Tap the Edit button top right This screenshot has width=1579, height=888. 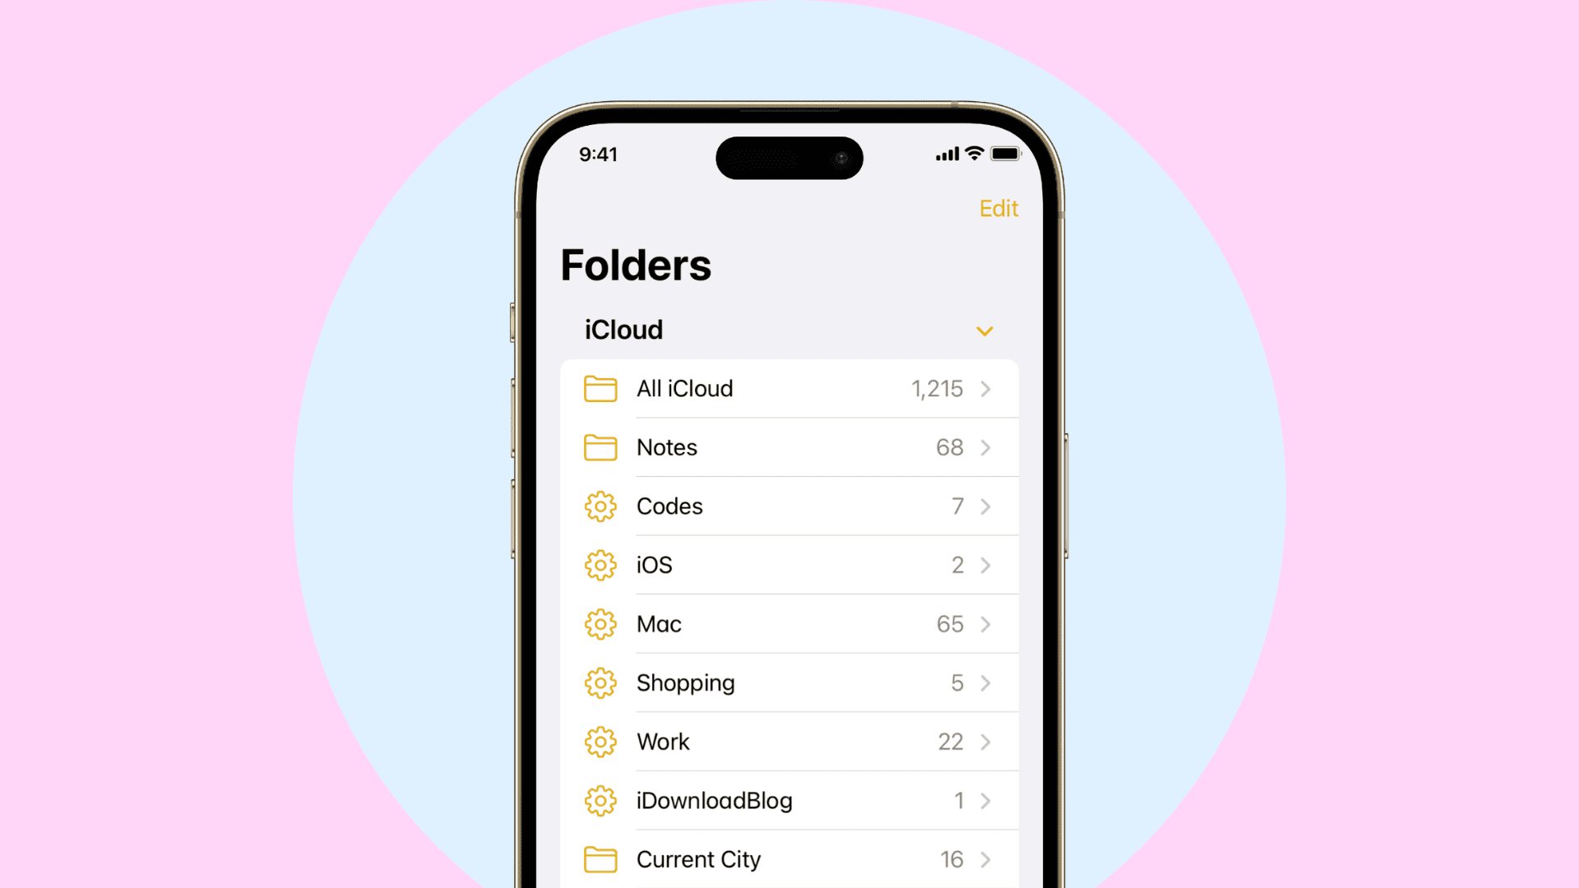point(998,207)
